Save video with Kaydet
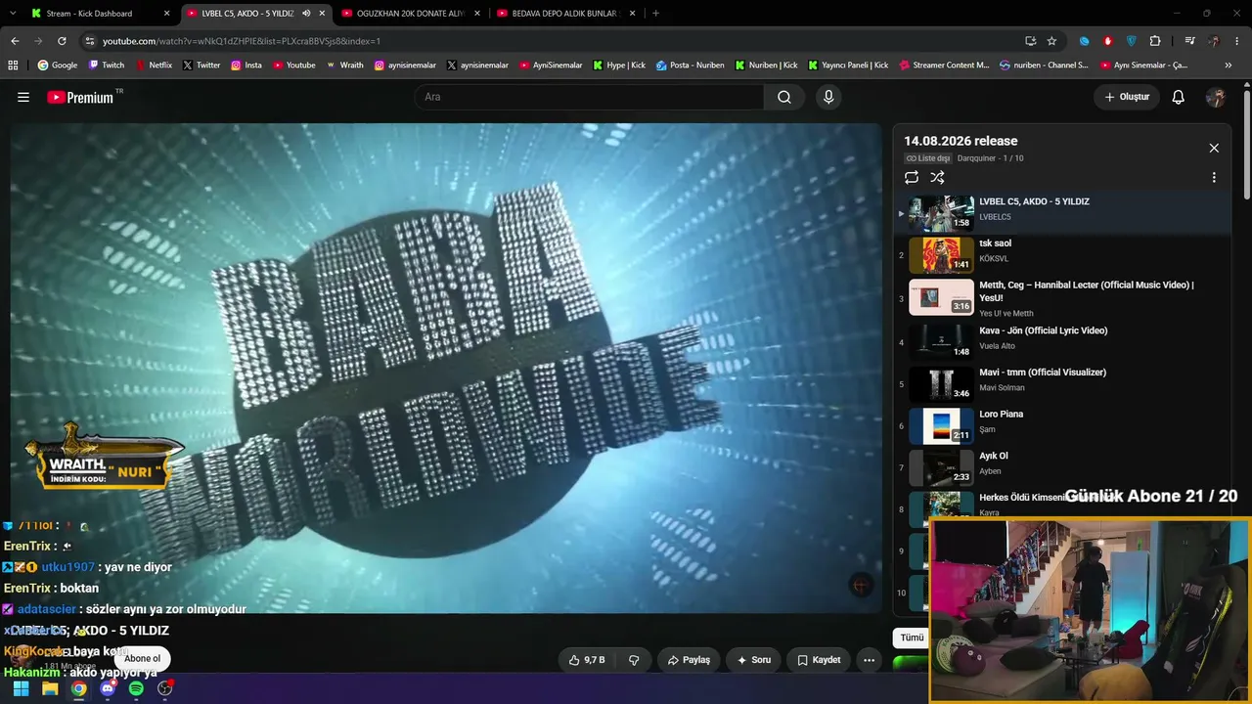 coord(819,660)
